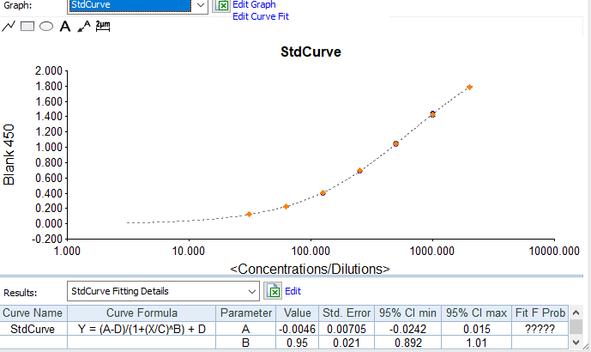The image size is (591, 352).
Task: Select the ellipse drawing tool
Action: (x=46, y=27)
